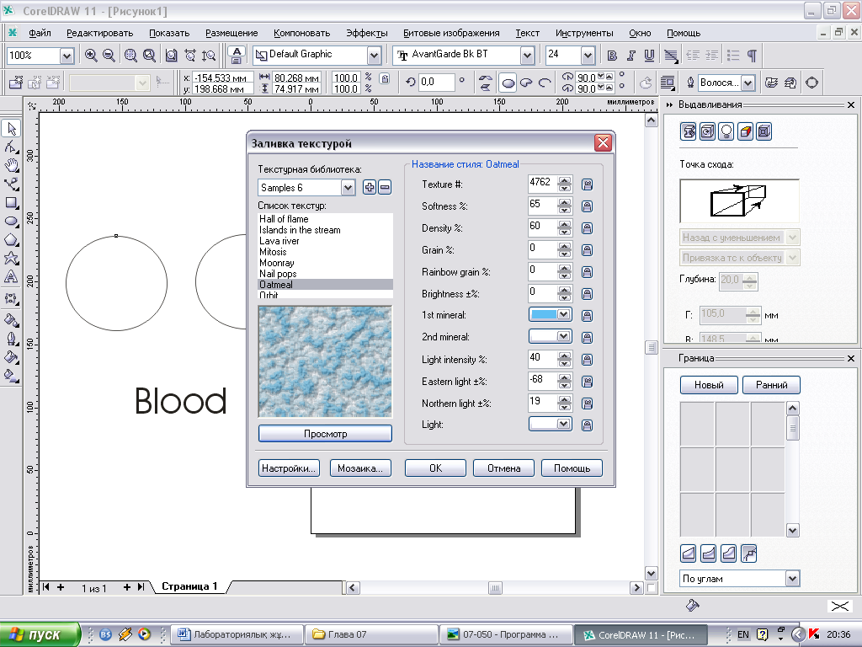Select the Rectangle tool
862x647 pixels.
[11, 202]
